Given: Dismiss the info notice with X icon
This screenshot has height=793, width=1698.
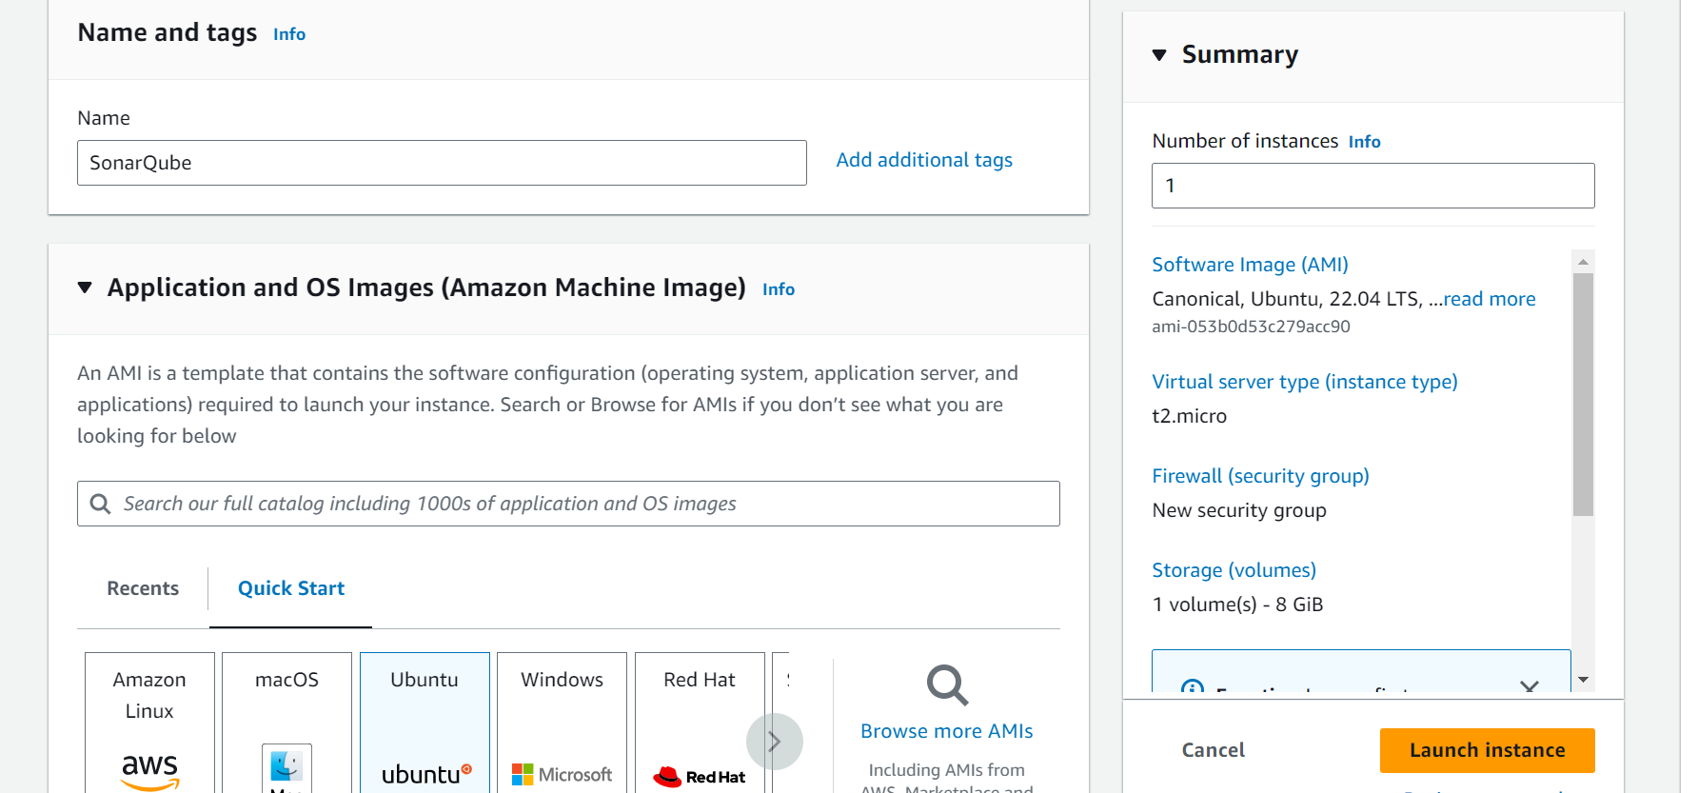Looking at the screenshot, I should point(1530,686).
